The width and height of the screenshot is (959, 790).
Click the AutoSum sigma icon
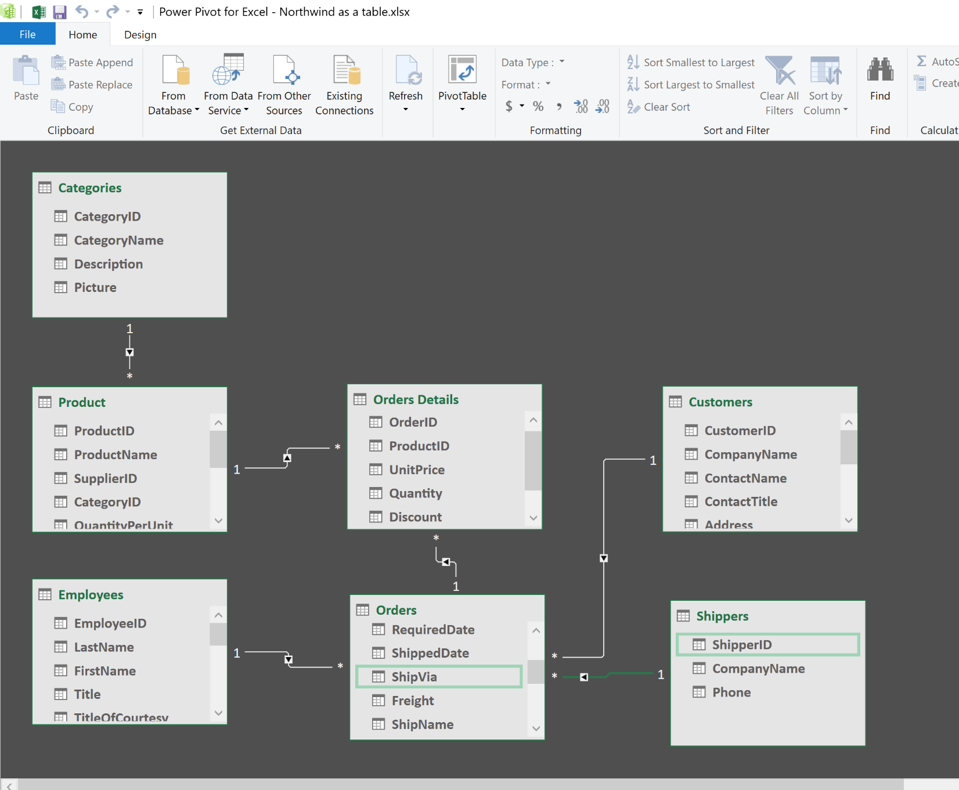tap(921, 61)
